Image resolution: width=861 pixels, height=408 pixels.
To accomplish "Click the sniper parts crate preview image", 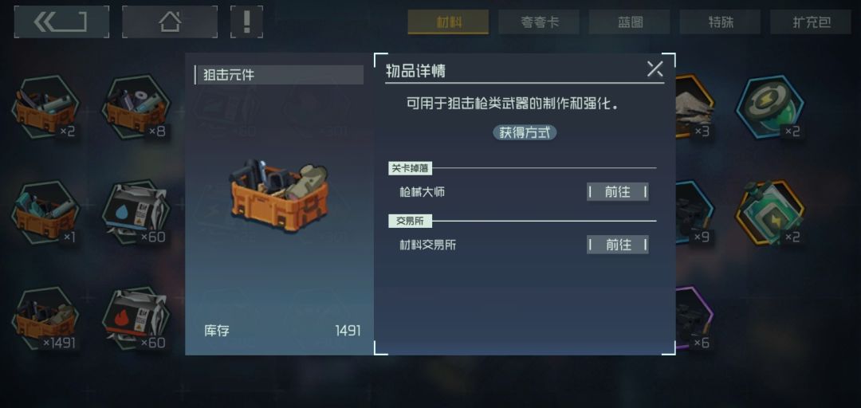I will click(x=280, y=195).
